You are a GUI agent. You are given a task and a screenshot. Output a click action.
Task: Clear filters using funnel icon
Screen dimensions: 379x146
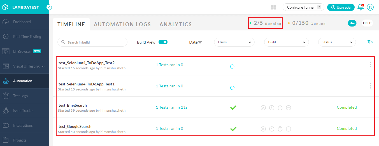click(x=370, y=42)
